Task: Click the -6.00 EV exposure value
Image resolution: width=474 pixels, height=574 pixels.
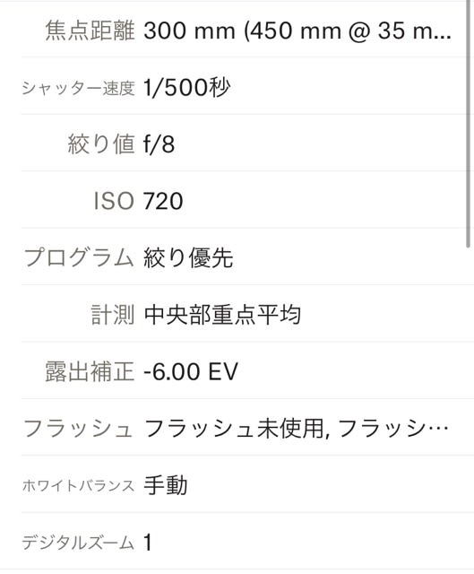Action: point(191,371)
